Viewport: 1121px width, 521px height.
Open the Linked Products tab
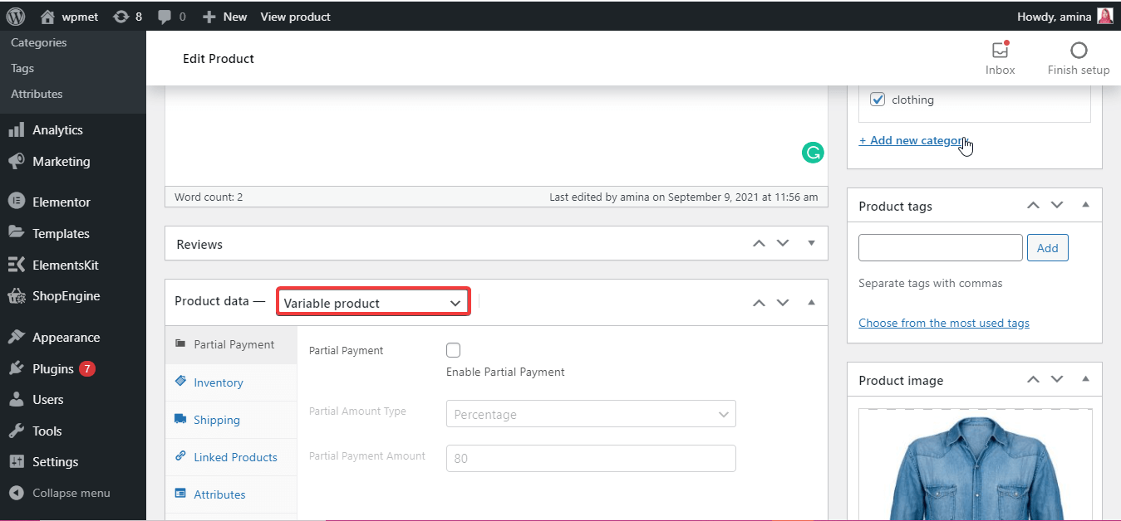(x=235, y=457)
